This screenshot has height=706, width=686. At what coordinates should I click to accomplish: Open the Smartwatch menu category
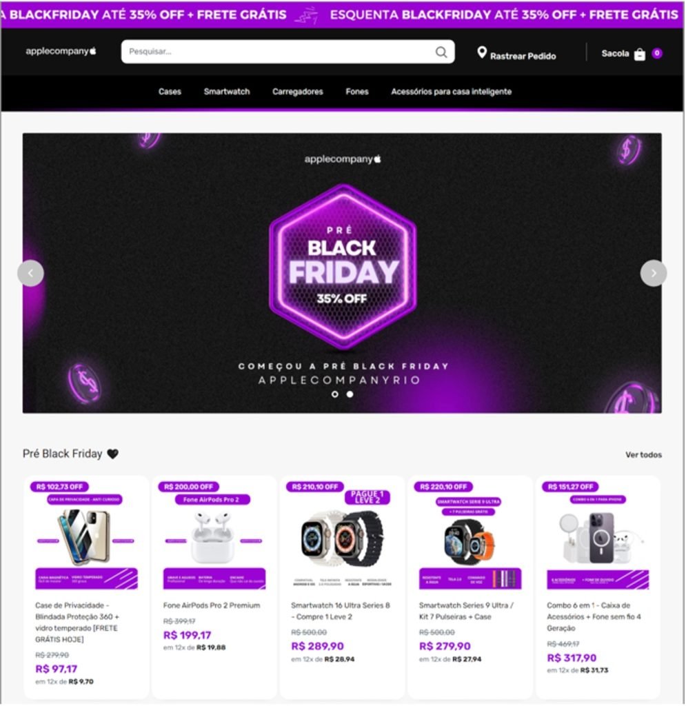pos(227,92)
